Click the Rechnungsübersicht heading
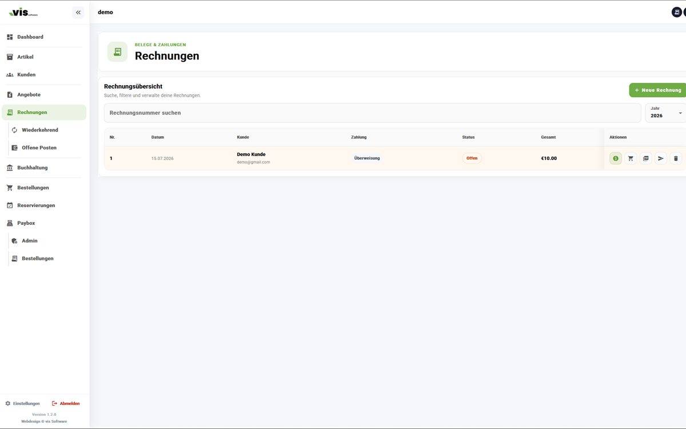The height and width of the screenshot is (429, 686). [133, 86]
